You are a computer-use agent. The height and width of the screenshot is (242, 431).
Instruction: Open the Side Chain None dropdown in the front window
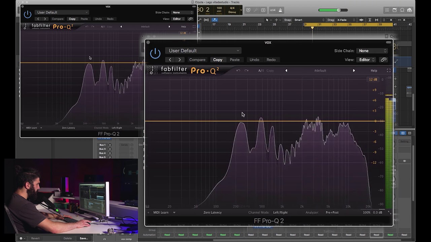click(372, 51)
